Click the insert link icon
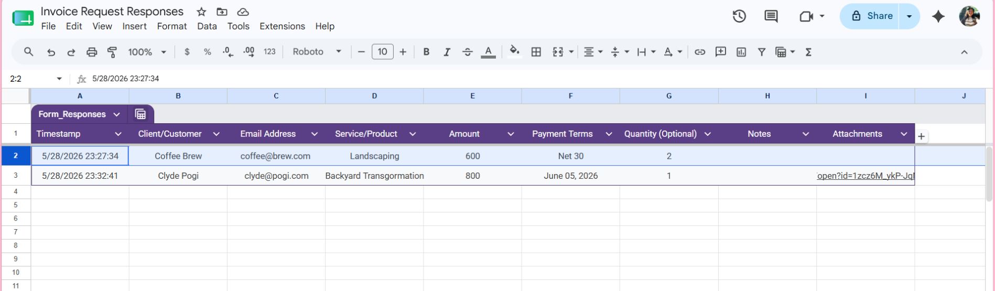995x291 pixels. (699, 52)
